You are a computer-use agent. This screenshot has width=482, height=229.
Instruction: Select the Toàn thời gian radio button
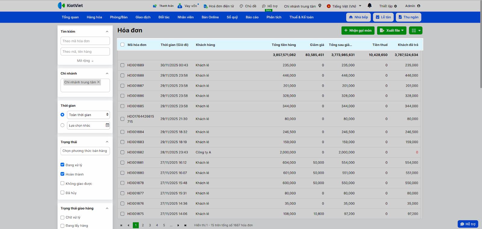[x=62, y=114]
